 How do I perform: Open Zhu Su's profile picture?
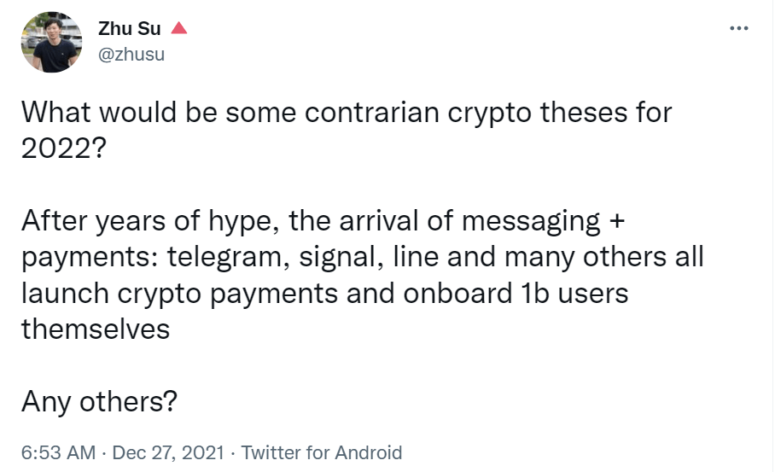pos(51,42)
